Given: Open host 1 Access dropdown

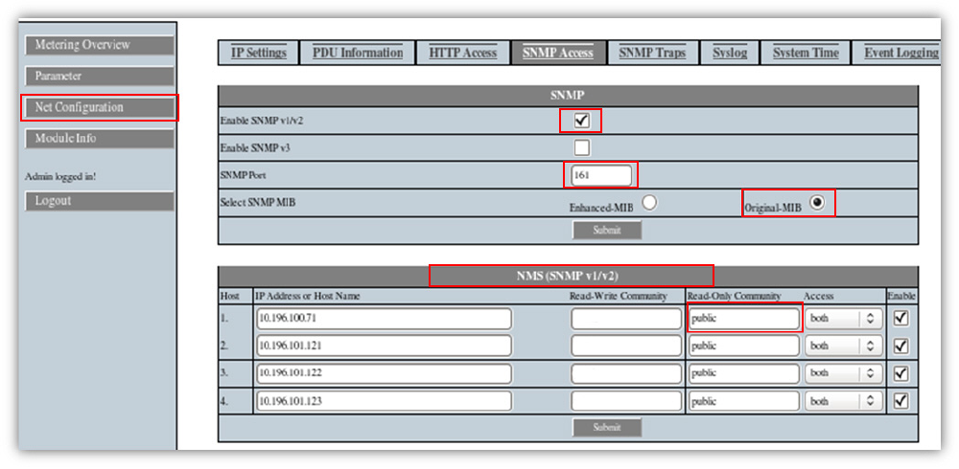Looking at the screenshot, I should [x=843, y=318].
